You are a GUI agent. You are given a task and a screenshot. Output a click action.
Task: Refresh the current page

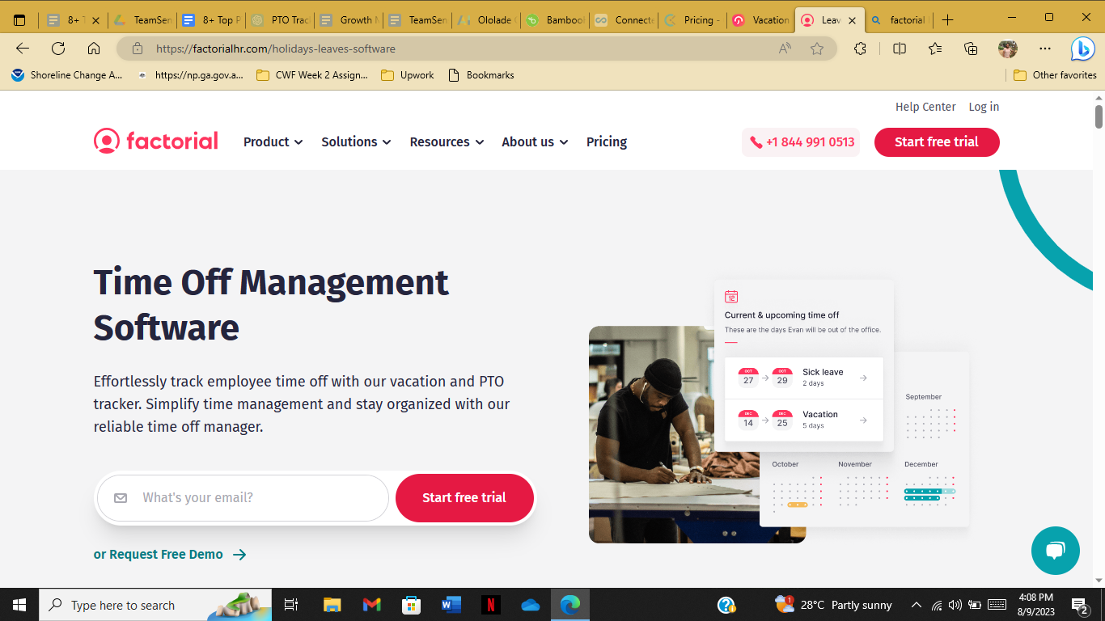coord(58,49)
